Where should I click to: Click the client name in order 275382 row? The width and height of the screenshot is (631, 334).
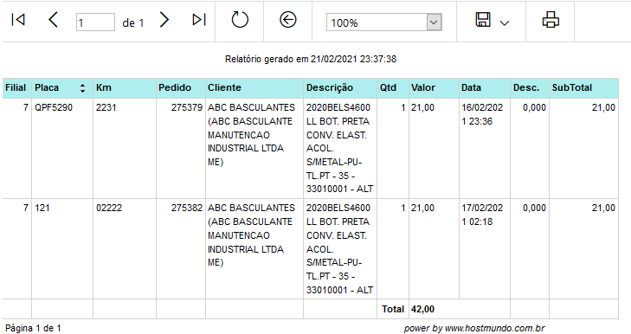(252, 235)
